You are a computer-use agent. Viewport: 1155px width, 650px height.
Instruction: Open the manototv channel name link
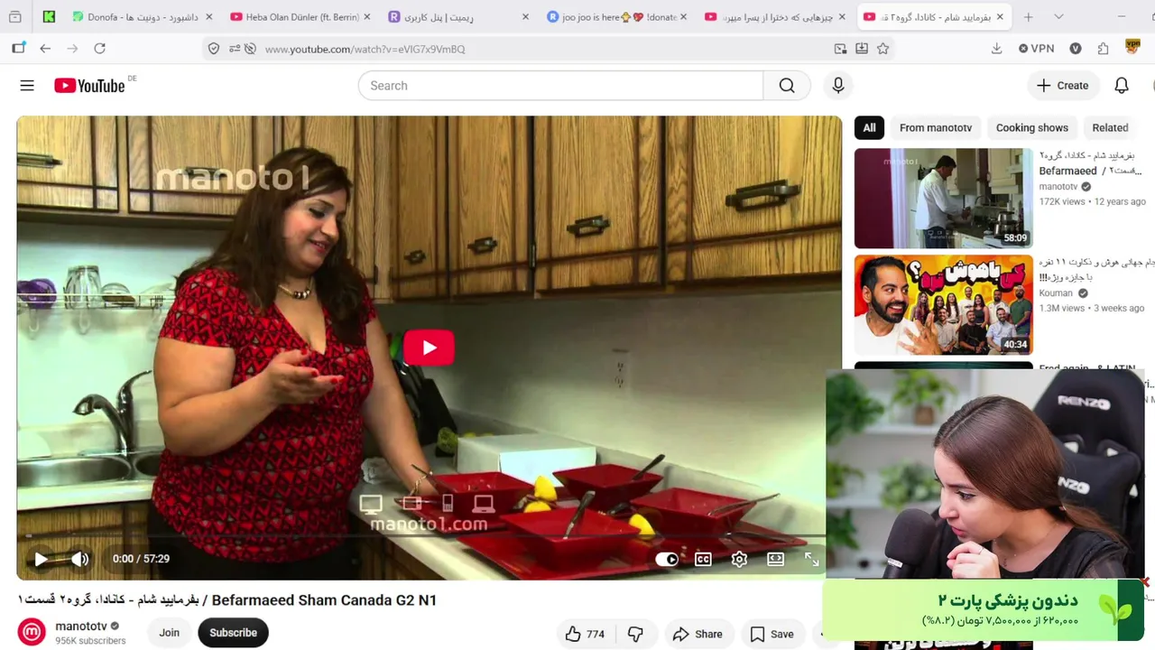81,626
